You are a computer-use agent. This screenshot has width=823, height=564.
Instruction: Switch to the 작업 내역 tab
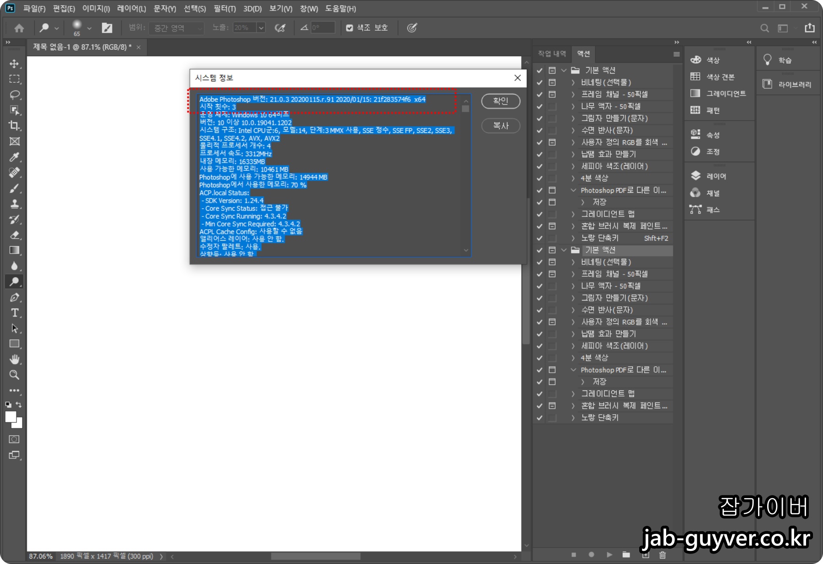[x=552, y=54]
